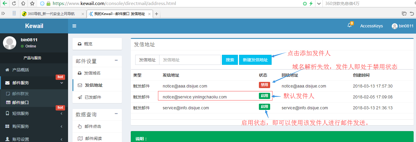Click the 创建时间 column header

pyautogui.click(x=361, y=75)
